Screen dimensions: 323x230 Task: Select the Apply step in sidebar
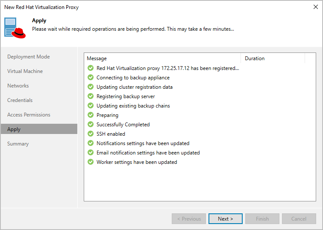[39, 129]
